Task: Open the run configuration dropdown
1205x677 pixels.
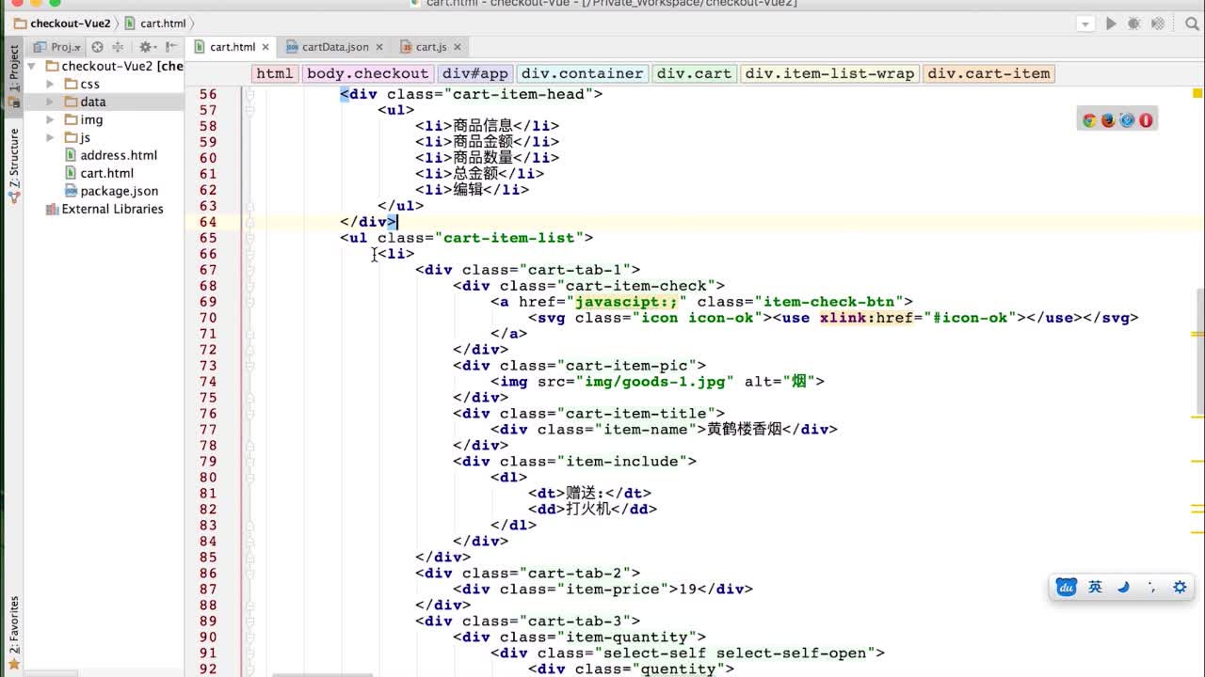Action: click(x=1085, y=24)
